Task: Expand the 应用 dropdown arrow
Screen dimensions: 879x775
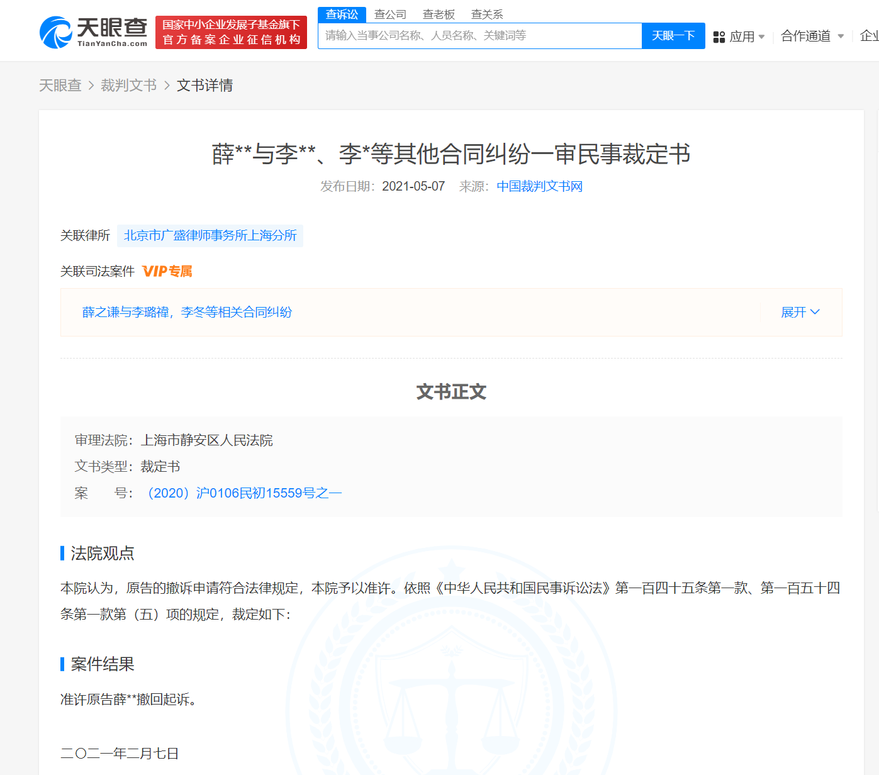Action: click(x=761, y=37)
